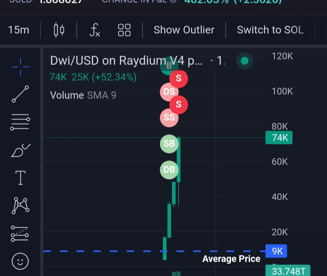Click the 40K price axis label

(x=280, y=197)
